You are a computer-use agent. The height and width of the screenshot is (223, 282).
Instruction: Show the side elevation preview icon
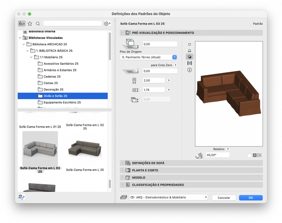(x=189, y=51)
